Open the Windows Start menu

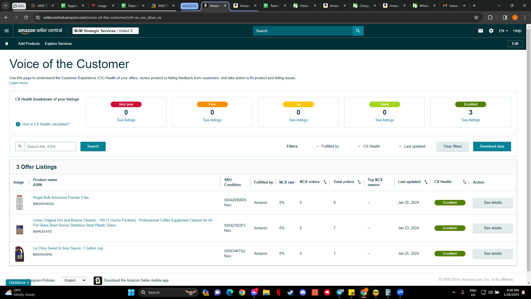[131, 292]
